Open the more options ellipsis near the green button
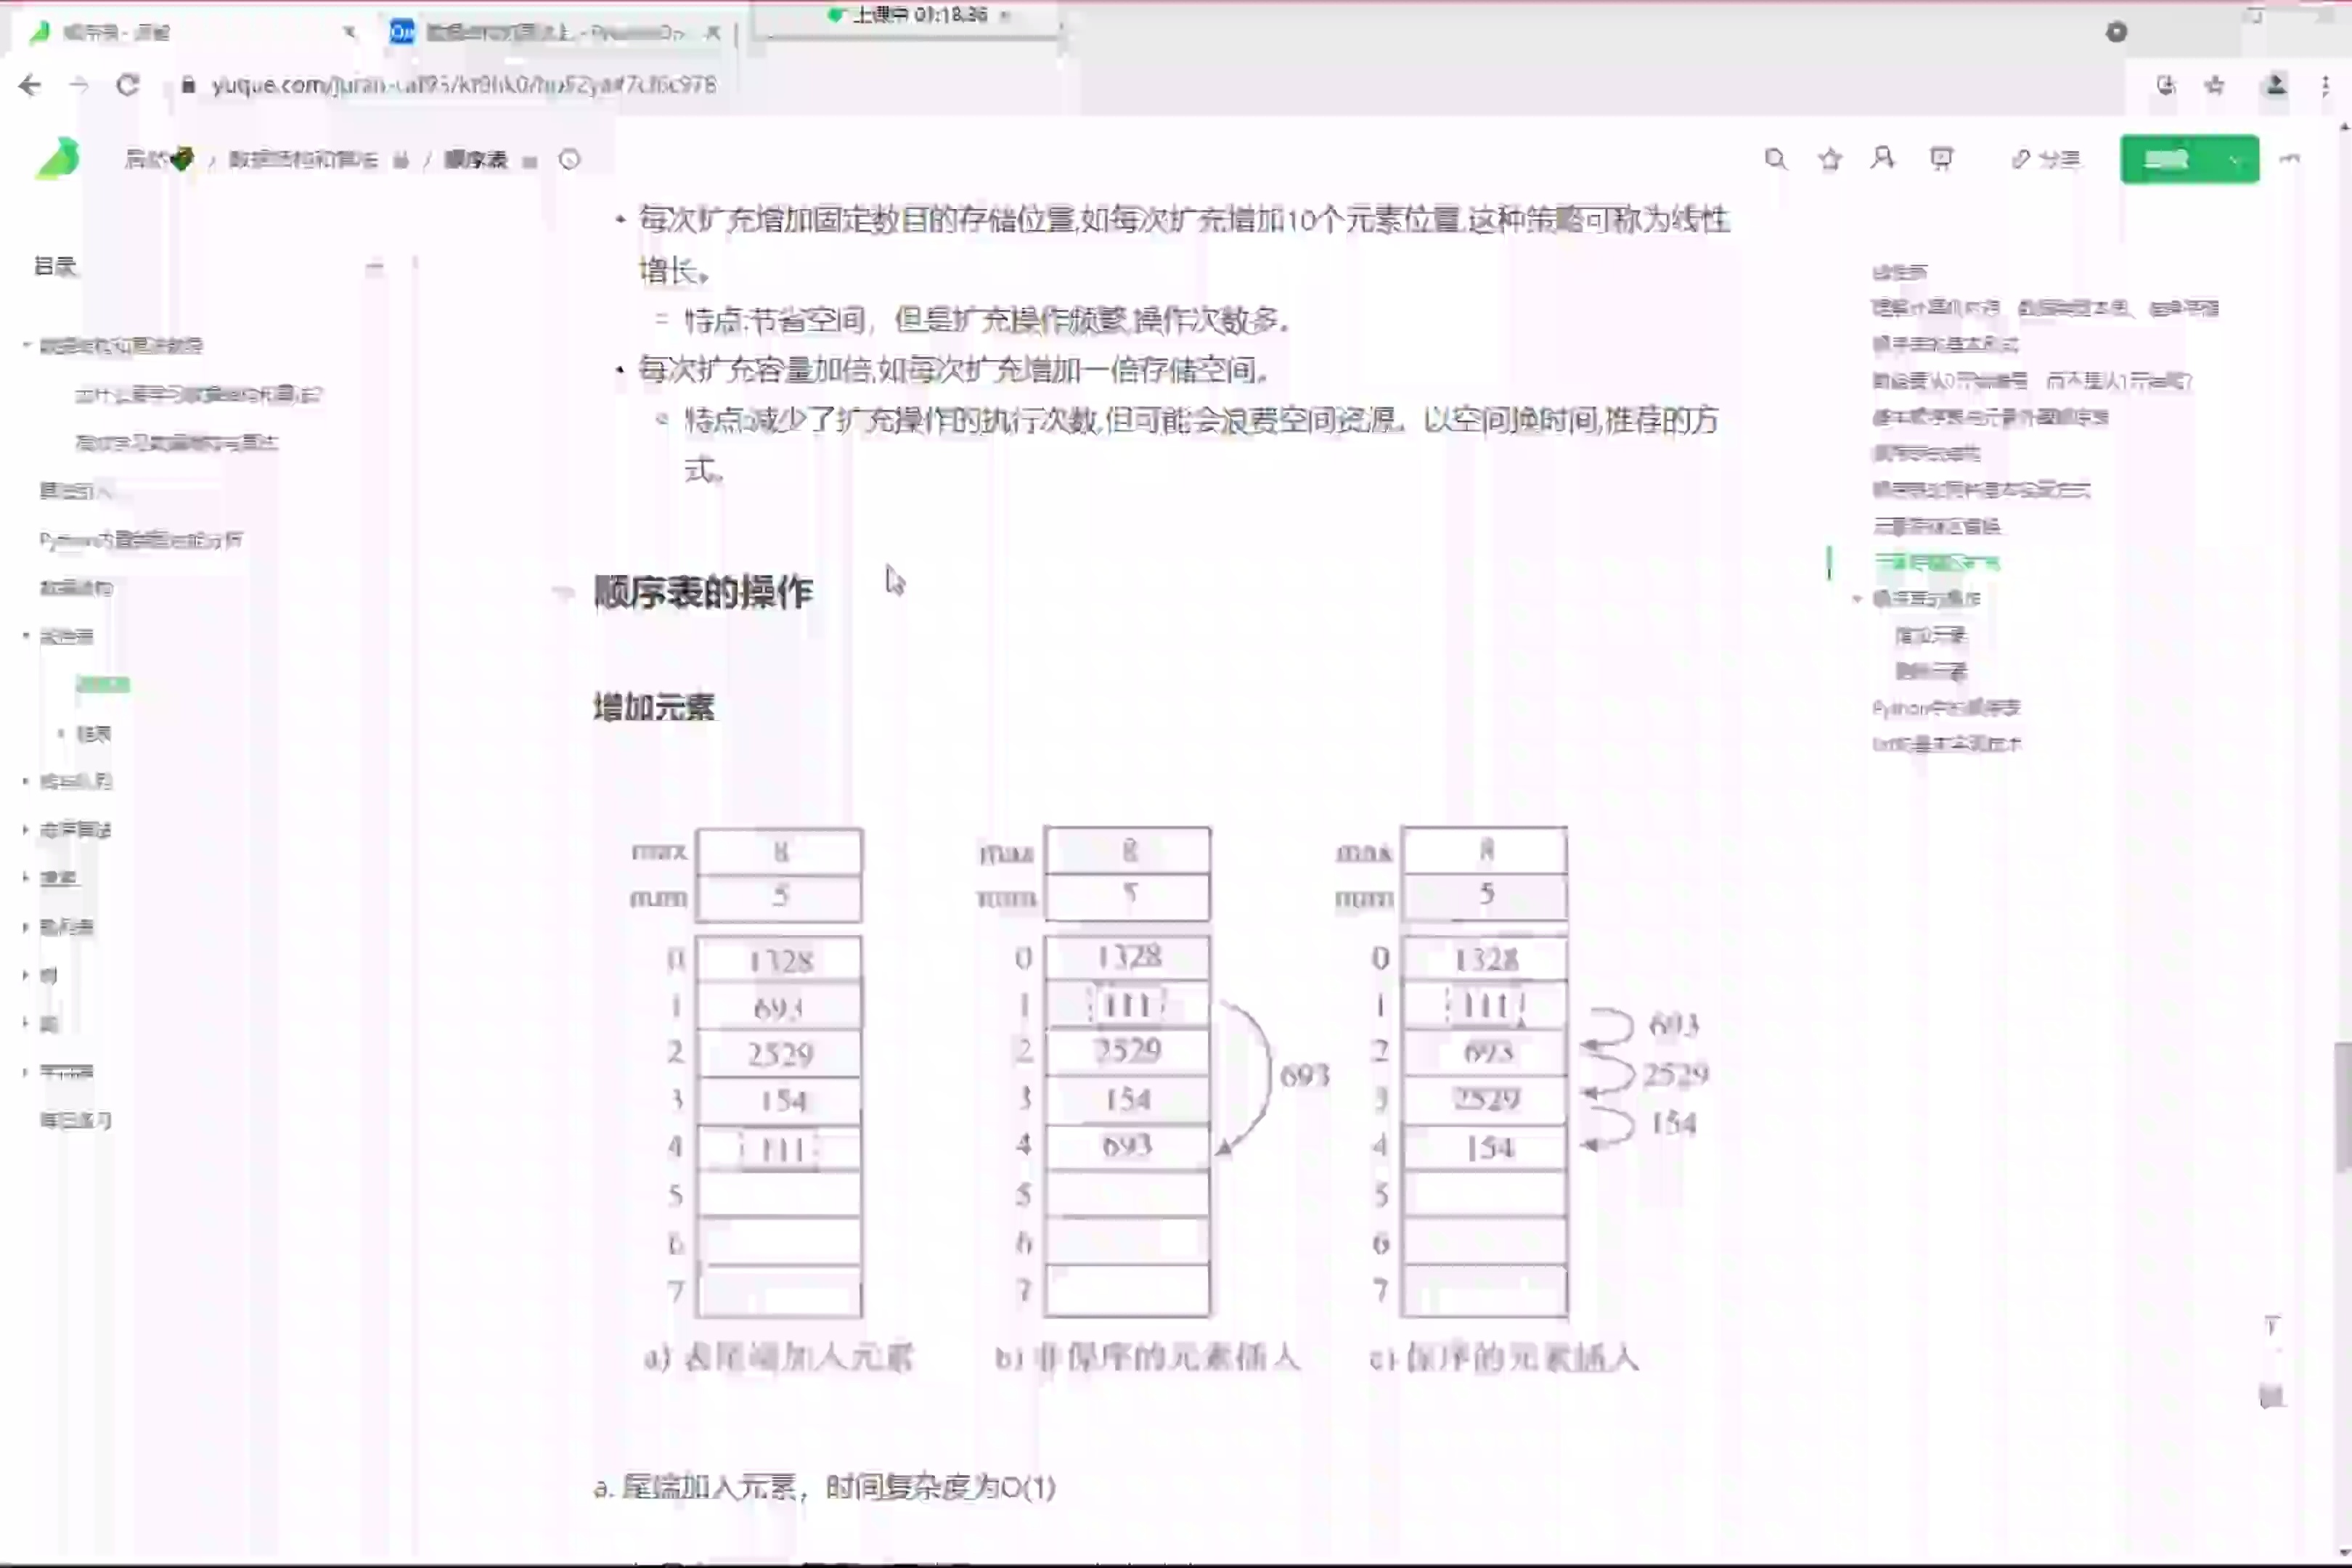This screenshot has width=2352, height=1568. [2290, 159]
